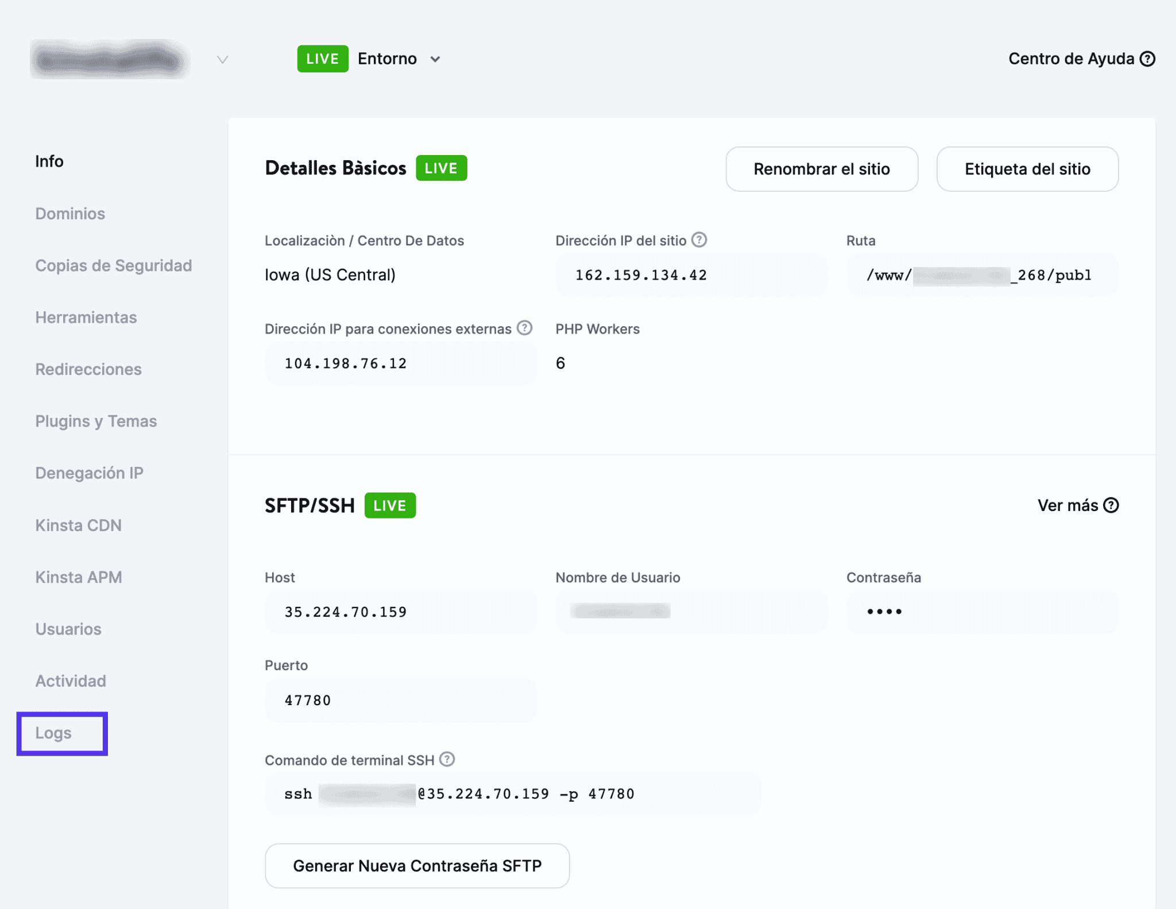The image size is (1176, 909).
Task: Go to Plugins y Temas
Action: [96, 421]
